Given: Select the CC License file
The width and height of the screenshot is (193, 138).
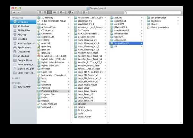Looking at the screenshot, I should [x=54, y=30].
